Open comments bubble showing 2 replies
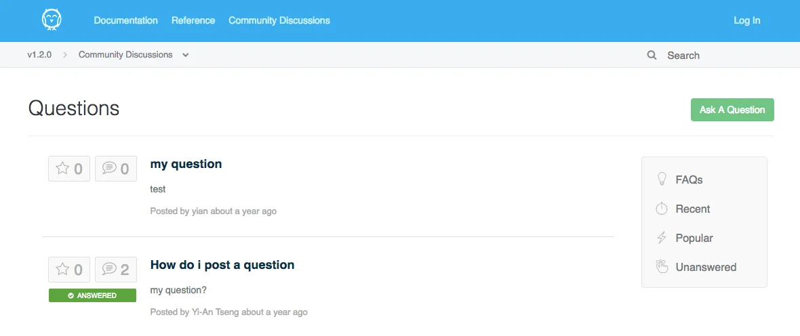 click(116, 269)
